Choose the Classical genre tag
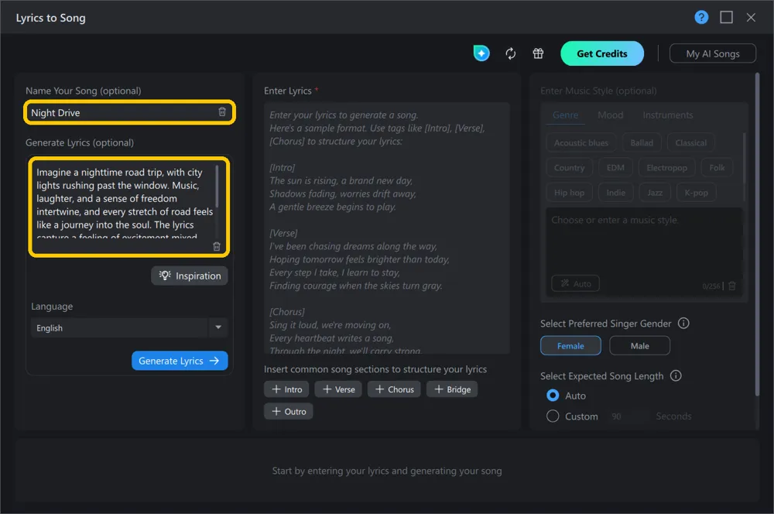 point(690,142)
